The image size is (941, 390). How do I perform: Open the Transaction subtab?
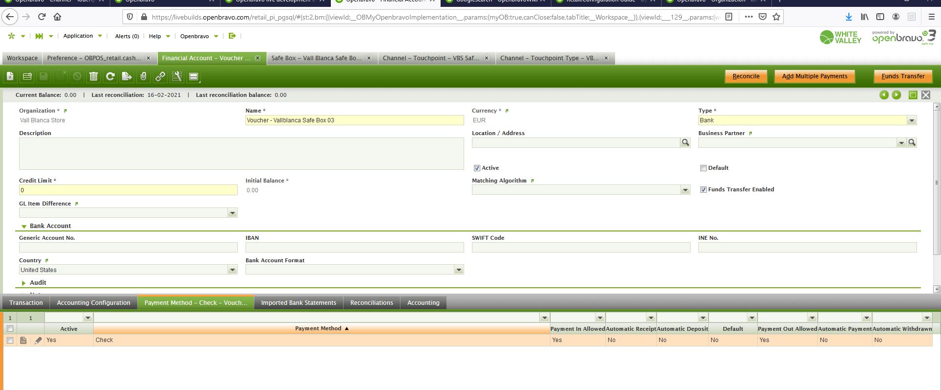coord(26,303)
